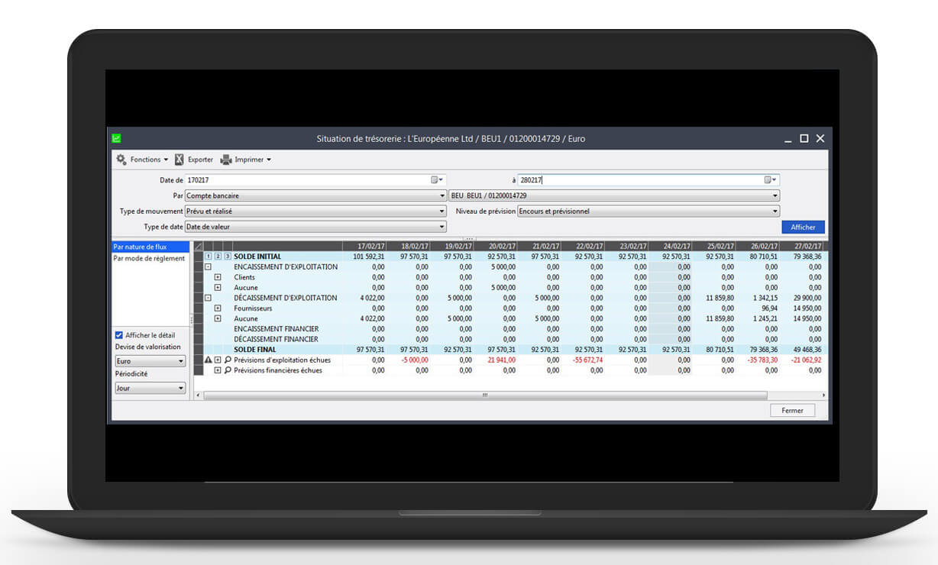Click the red -55 672,74 cell
The height and width of the screenshot is (565, 938).
pyautogui.click(x=587, y=360)
